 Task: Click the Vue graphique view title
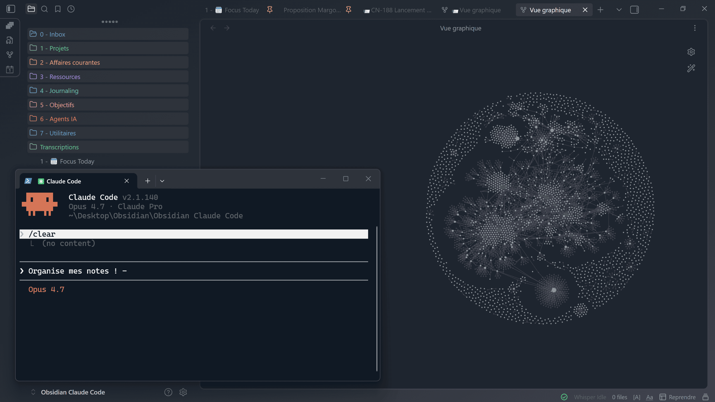pyautogui.click(x=461, y=28)
